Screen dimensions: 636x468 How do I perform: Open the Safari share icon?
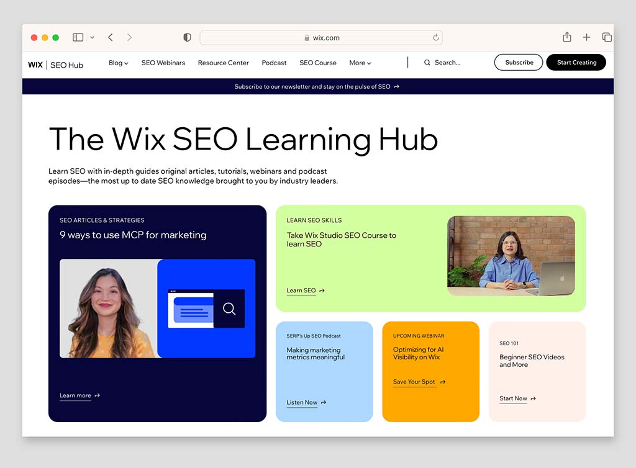566,37
